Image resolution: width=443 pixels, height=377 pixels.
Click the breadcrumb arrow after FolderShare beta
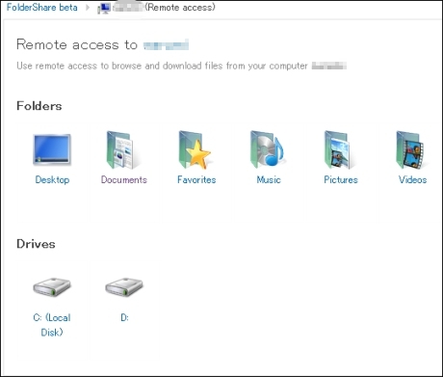[x=88, y=8]
